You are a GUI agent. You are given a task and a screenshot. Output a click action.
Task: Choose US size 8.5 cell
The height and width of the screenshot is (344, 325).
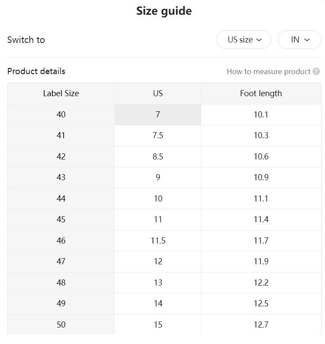[x=158, y=157]
